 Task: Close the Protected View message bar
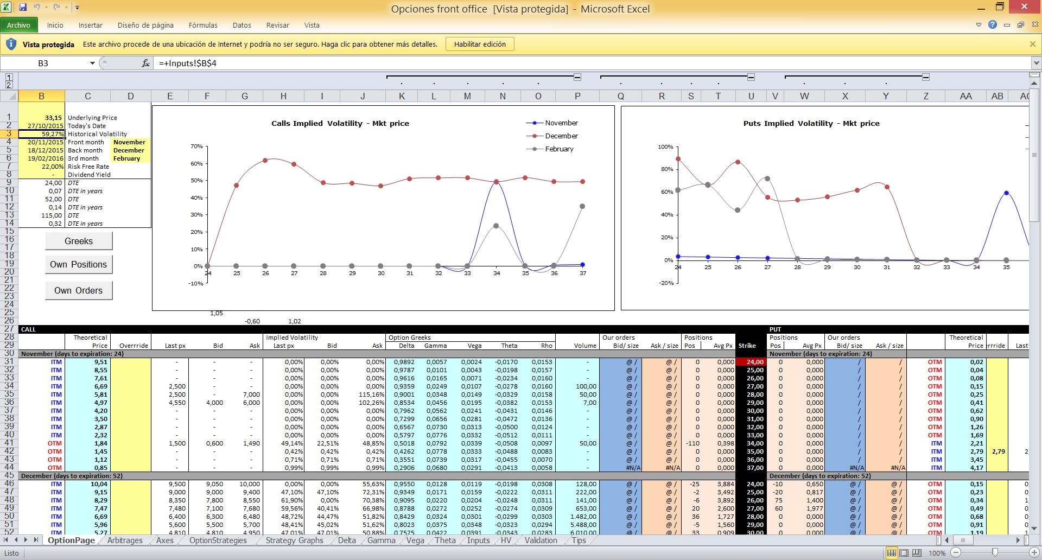click(1033, 44)
